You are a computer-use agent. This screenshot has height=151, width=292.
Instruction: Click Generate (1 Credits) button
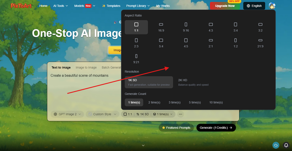[216, 128]
